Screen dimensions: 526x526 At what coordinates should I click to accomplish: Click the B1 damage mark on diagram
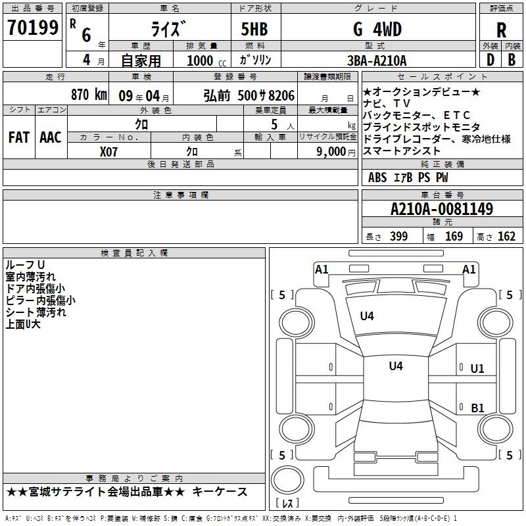point(477,408)
